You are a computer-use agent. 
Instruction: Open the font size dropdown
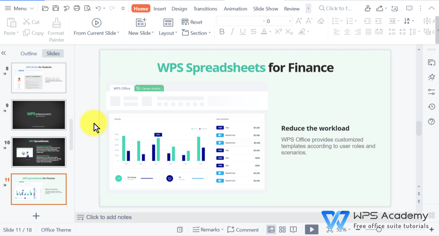[290, 21]
